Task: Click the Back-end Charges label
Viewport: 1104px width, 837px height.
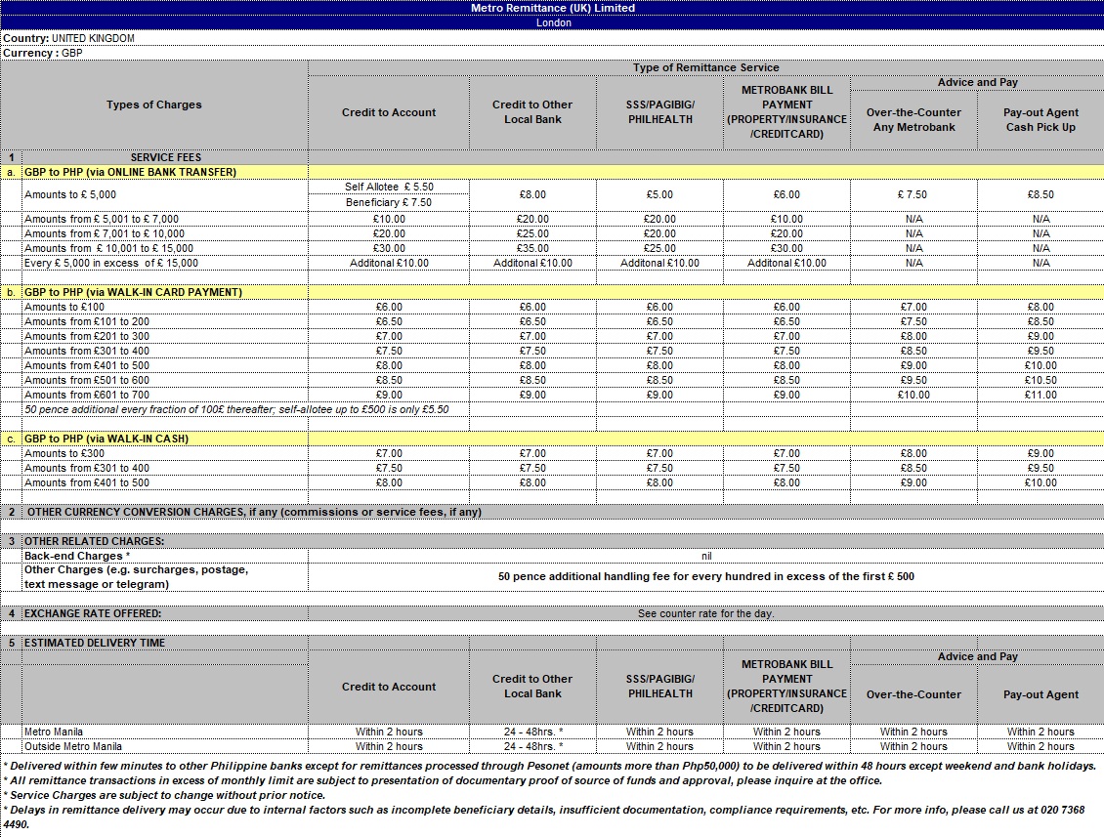Action: coord(77,556)
